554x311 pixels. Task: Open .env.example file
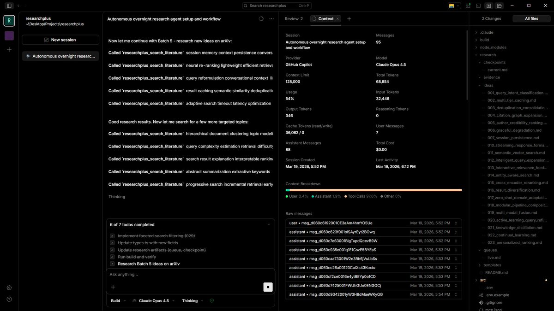[x=497, y=295]
